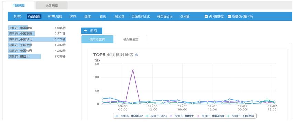Click the help icon beside TOP5 页面耗时地区

(x=137, y=55)
